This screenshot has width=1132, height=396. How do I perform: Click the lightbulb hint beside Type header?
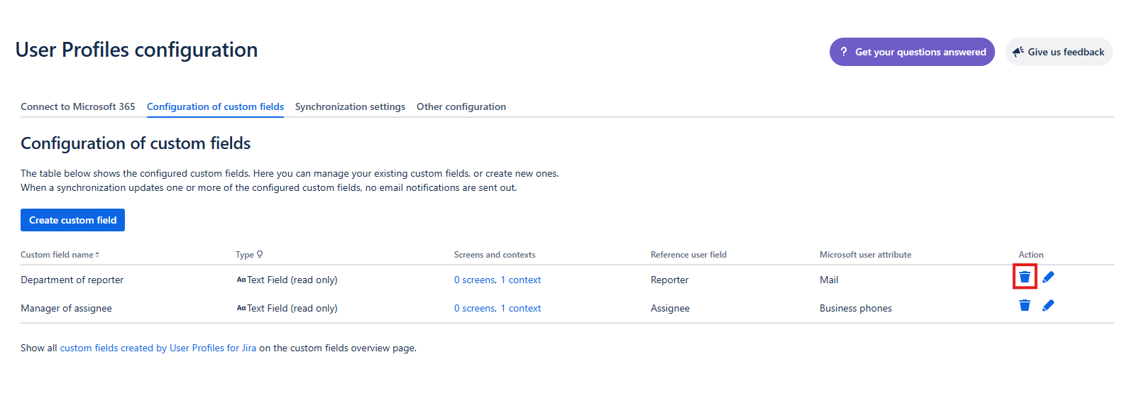pos(260,254)
